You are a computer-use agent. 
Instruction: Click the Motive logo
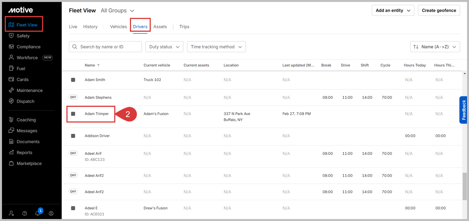point(20,10)
